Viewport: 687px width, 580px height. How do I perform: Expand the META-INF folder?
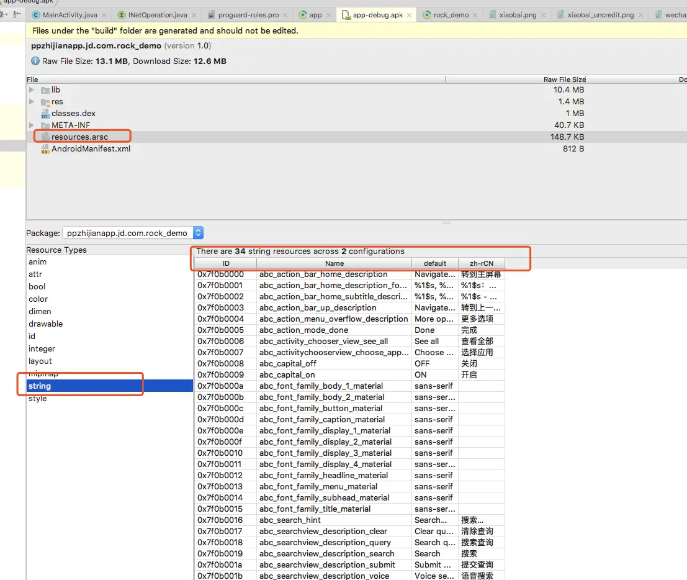click(x=32, y=125)
